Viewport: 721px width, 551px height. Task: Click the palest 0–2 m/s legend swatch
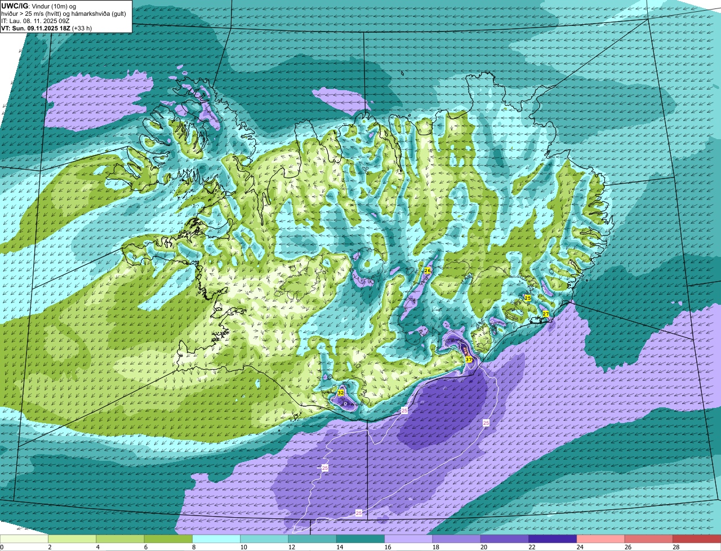(24, 539)
